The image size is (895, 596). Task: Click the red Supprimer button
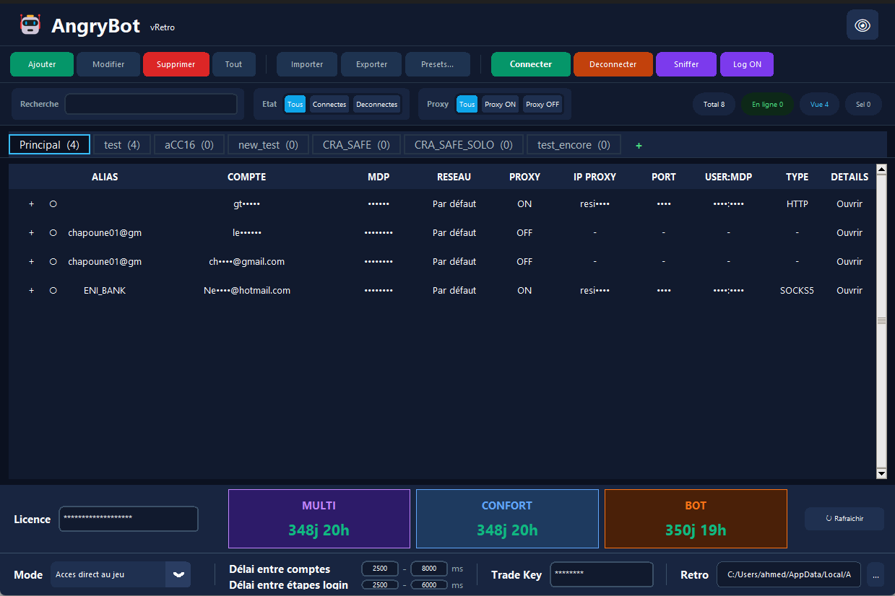click(176, 64)
